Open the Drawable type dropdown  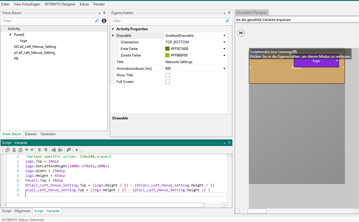224,36
